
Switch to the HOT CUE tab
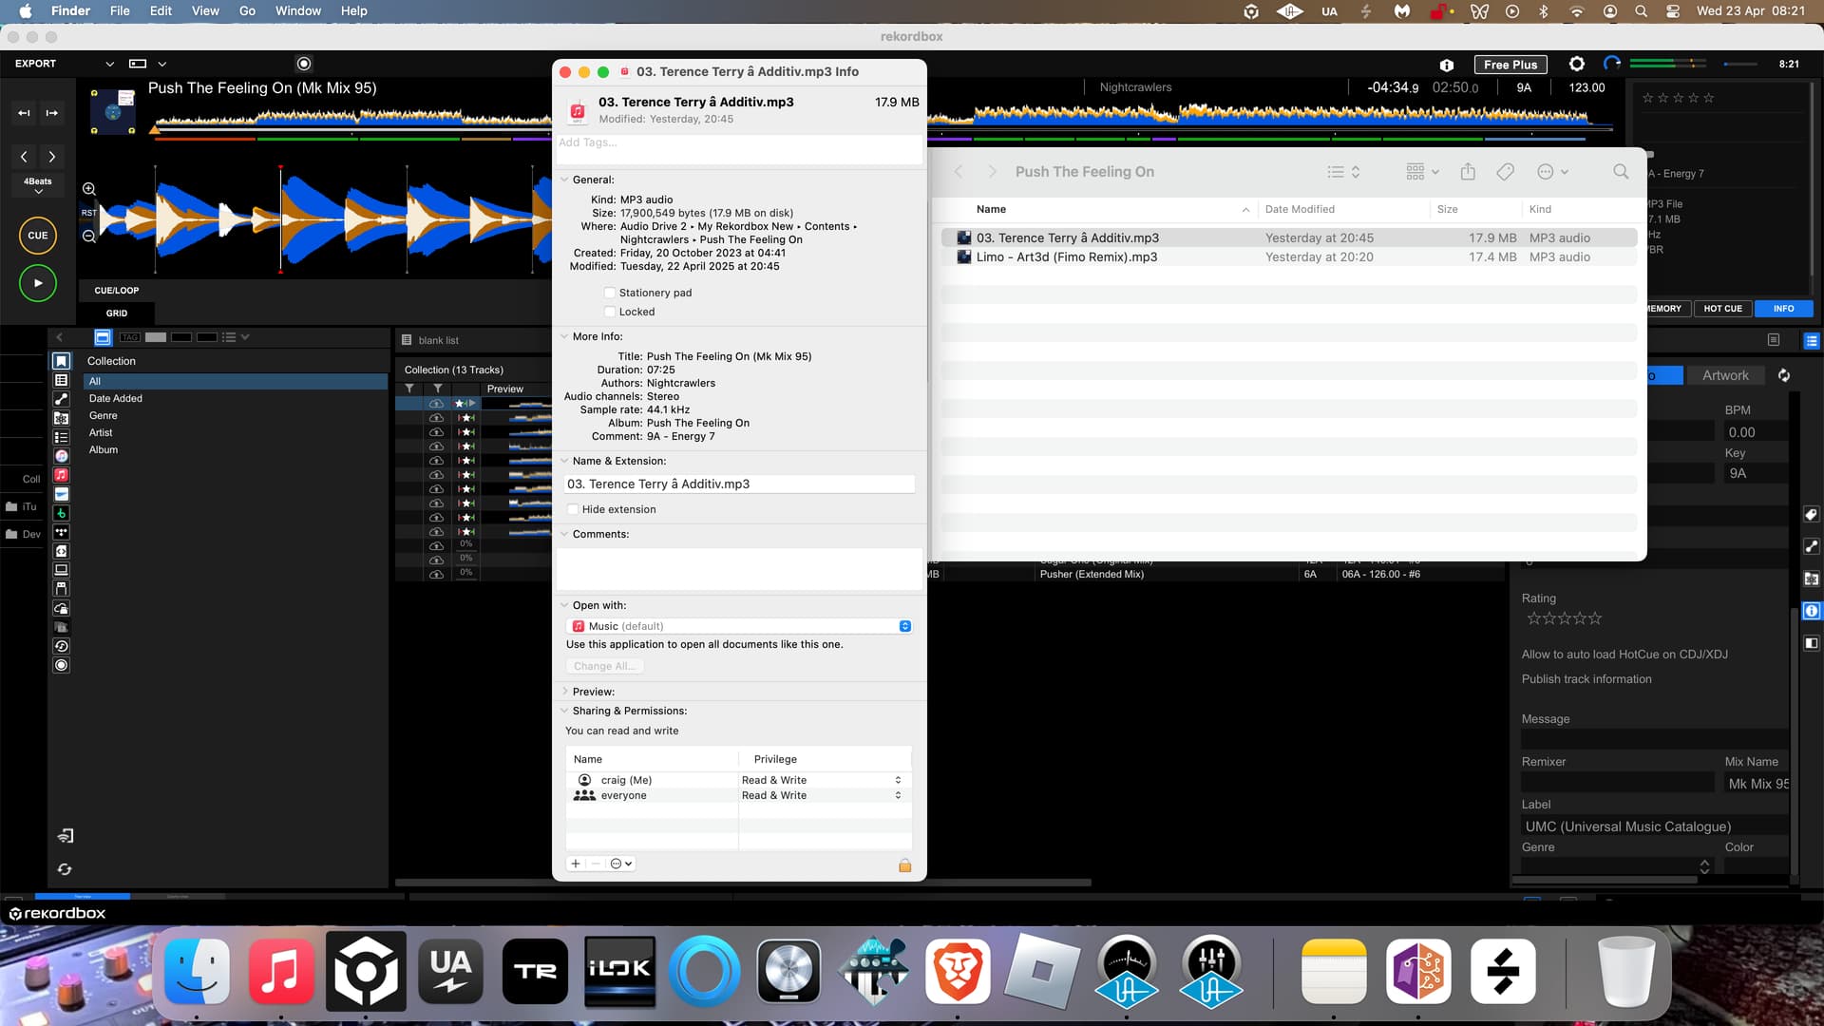(x=1722, y=309)
